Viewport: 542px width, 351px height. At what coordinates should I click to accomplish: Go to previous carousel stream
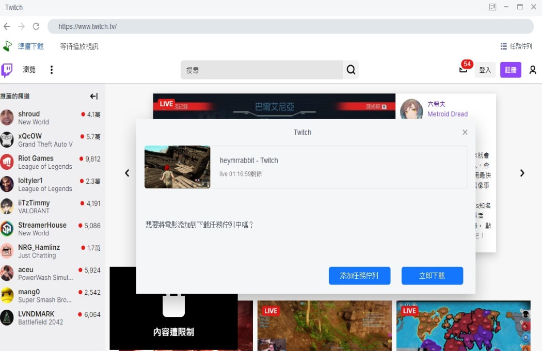[x=127, y=173]
